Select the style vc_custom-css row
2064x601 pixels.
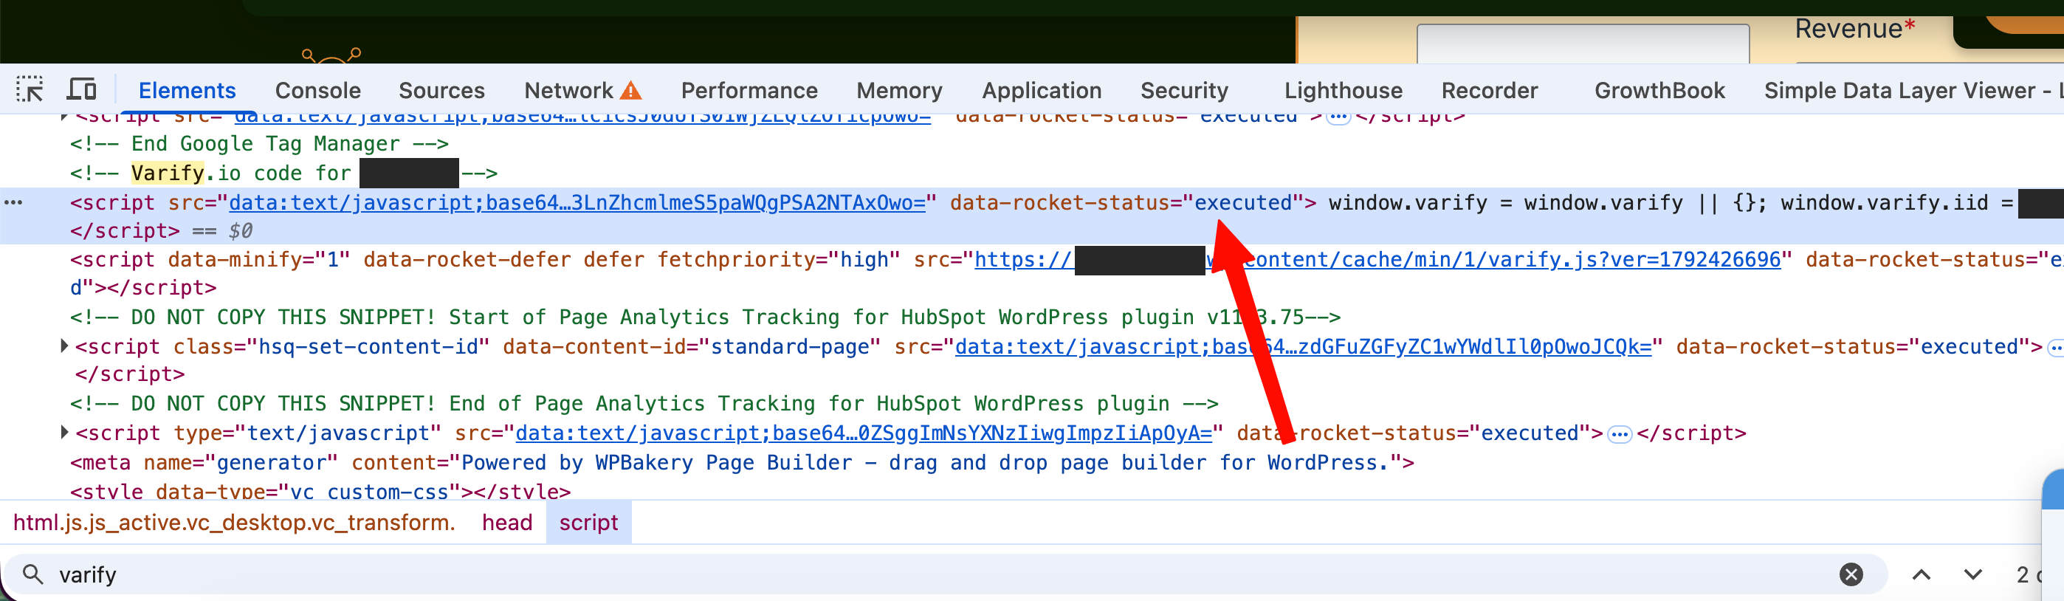coord(320,491)
